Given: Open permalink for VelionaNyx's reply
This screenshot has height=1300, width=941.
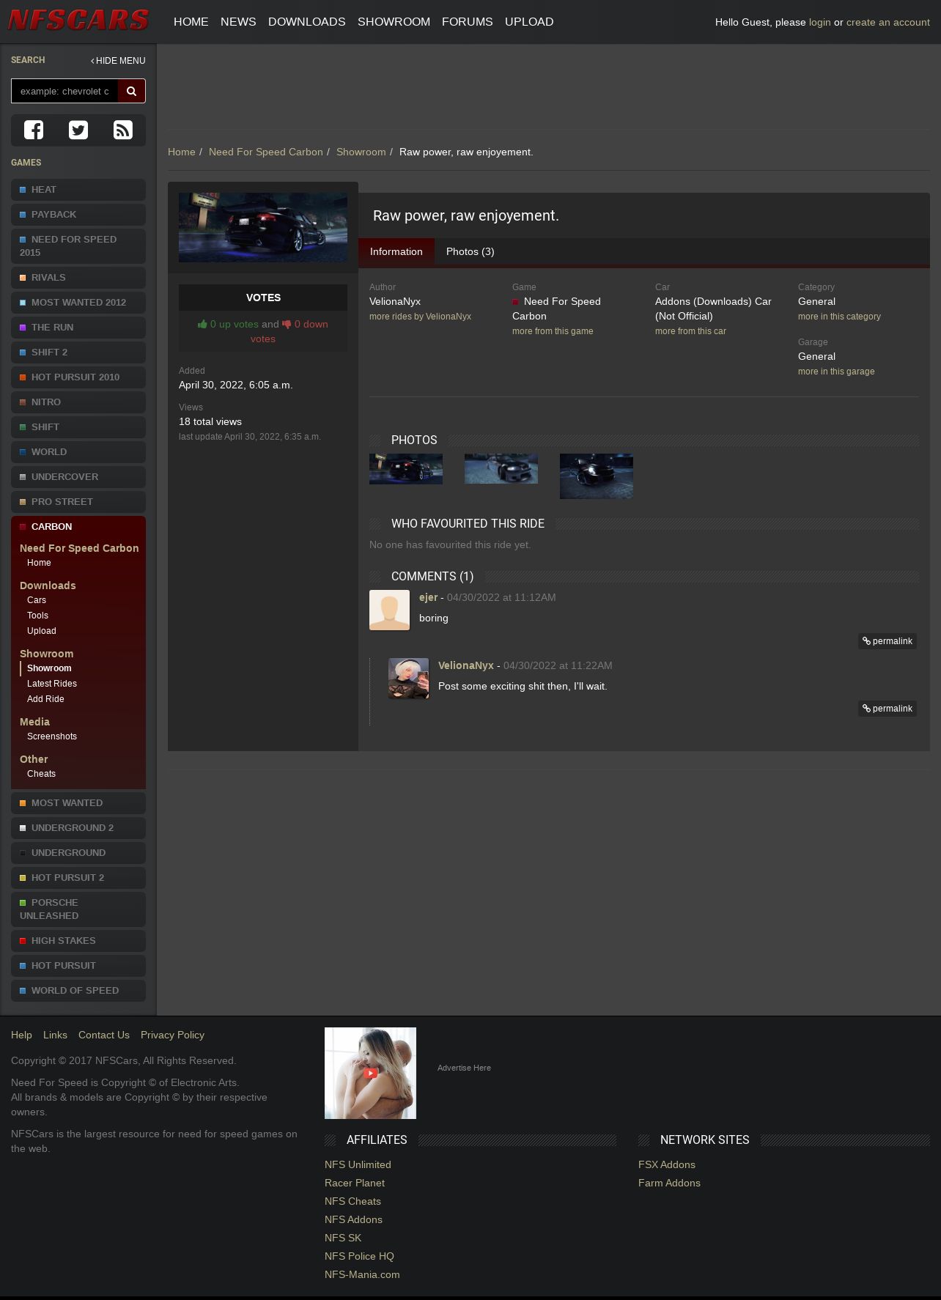Looking at the screenshot, I should [x=888, y=709].
